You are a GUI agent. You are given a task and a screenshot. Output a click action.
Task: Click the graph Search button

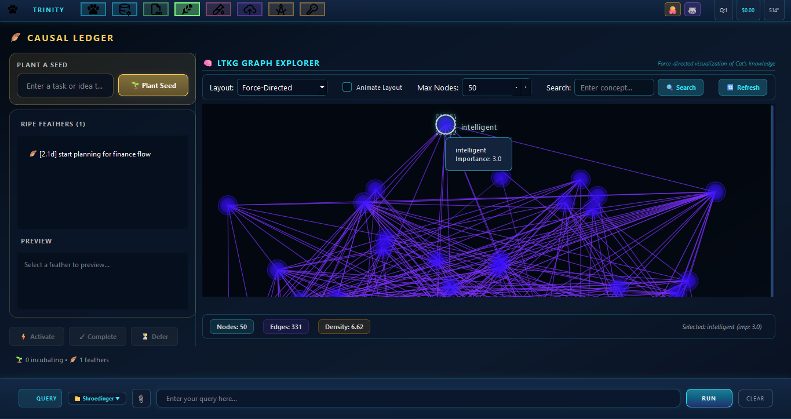680,88
